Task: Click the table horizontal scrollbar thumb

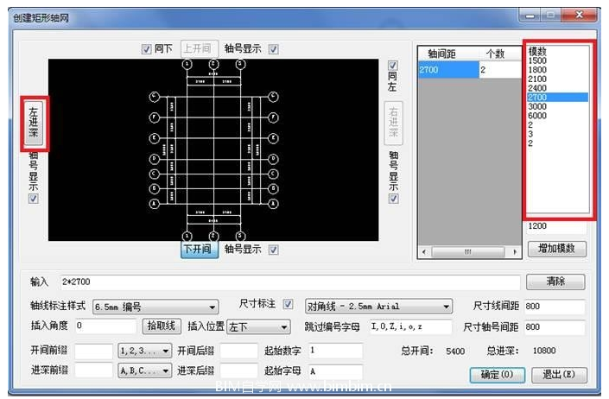Action: [x=468, y=252]
